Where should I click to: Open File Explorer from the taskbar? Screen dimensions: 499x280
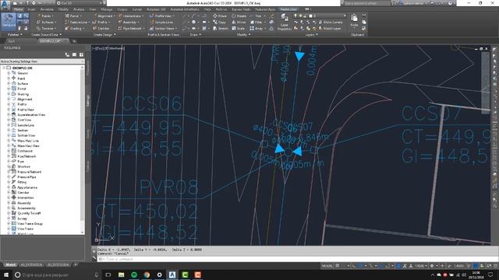122,275
